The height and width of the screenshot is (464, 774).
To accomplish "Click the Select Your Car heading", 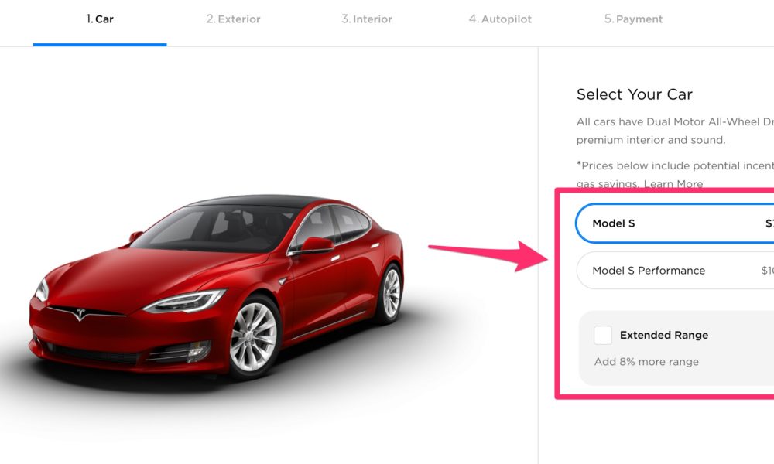I will 635,94.
